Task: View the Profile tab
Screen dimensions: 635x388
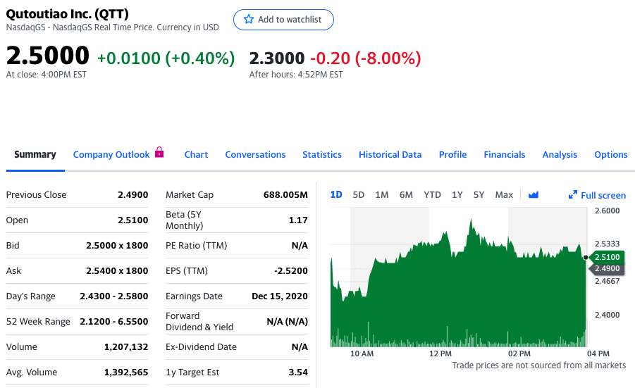Action: coord(452,154)
